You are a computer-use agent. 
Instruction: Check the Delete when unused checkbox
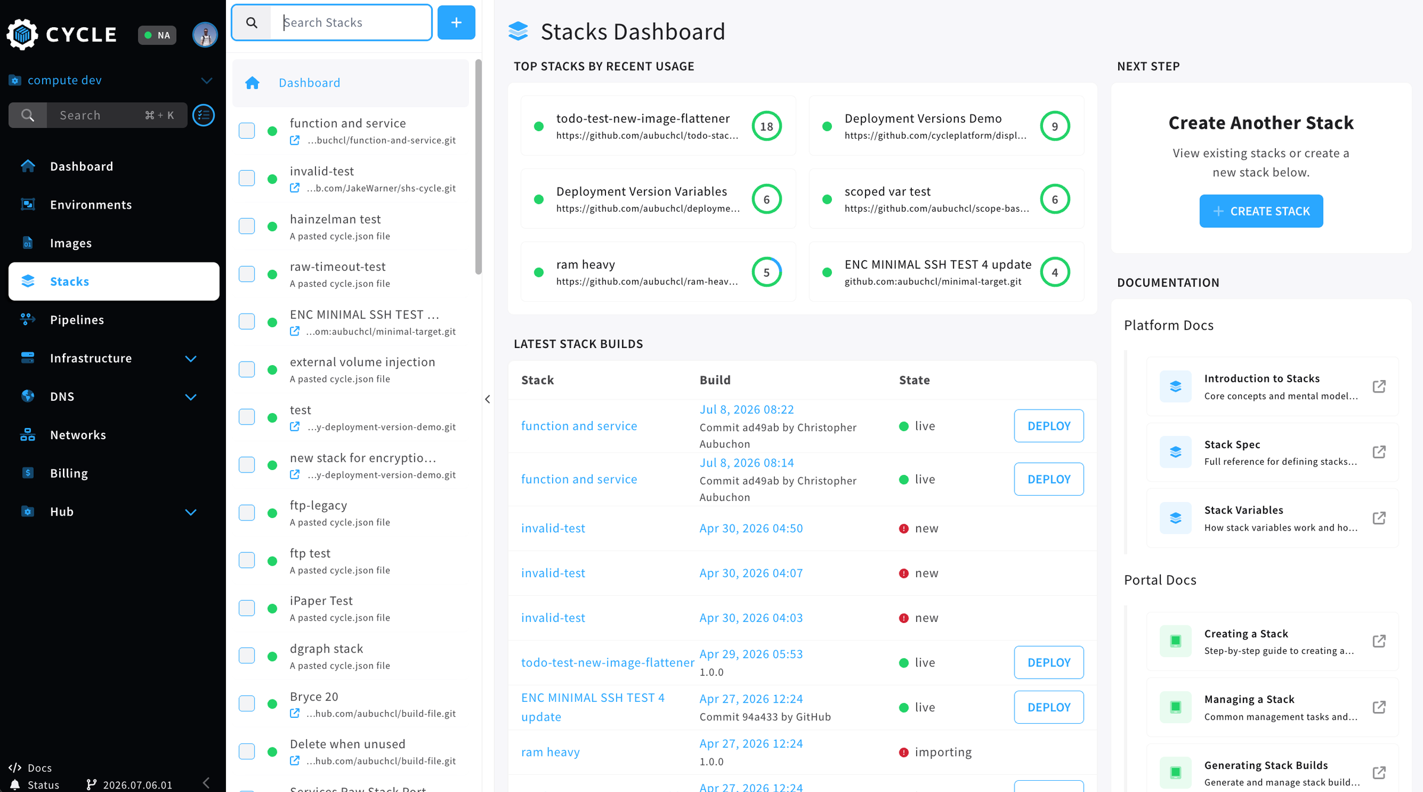pyautogui.click(x=247, y=752)
